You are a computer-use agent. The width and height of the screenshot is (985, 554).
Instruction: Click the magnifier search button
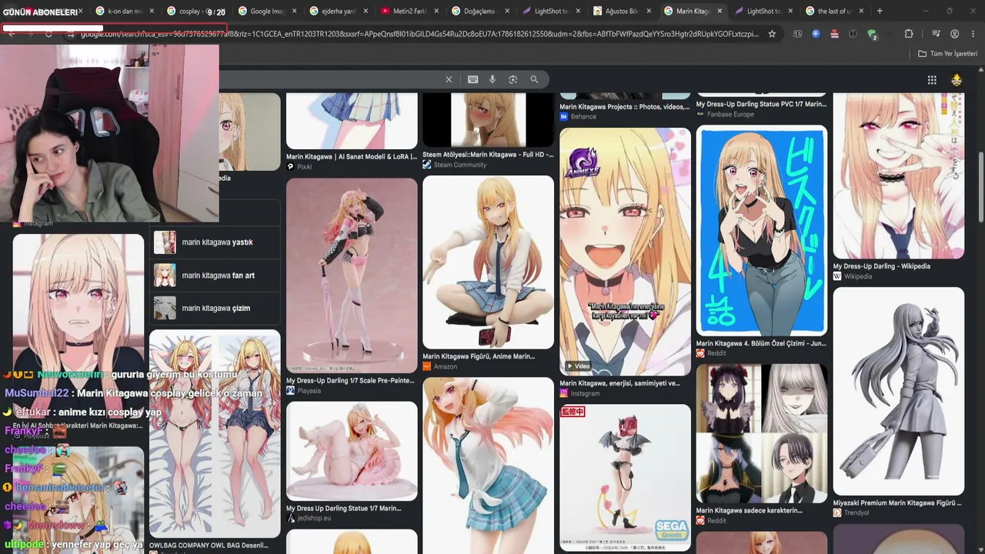[534, 79]
